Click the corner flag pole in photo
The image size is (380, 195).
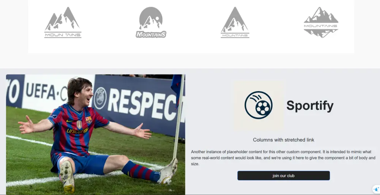tap(179, 116)
